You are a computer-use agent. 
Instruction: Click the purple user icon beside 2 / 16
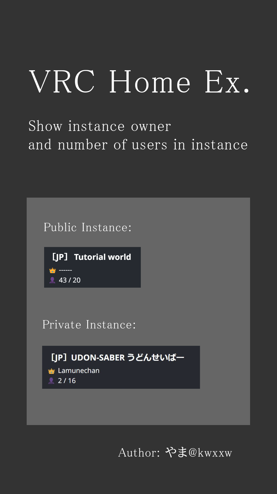[51, 381]
